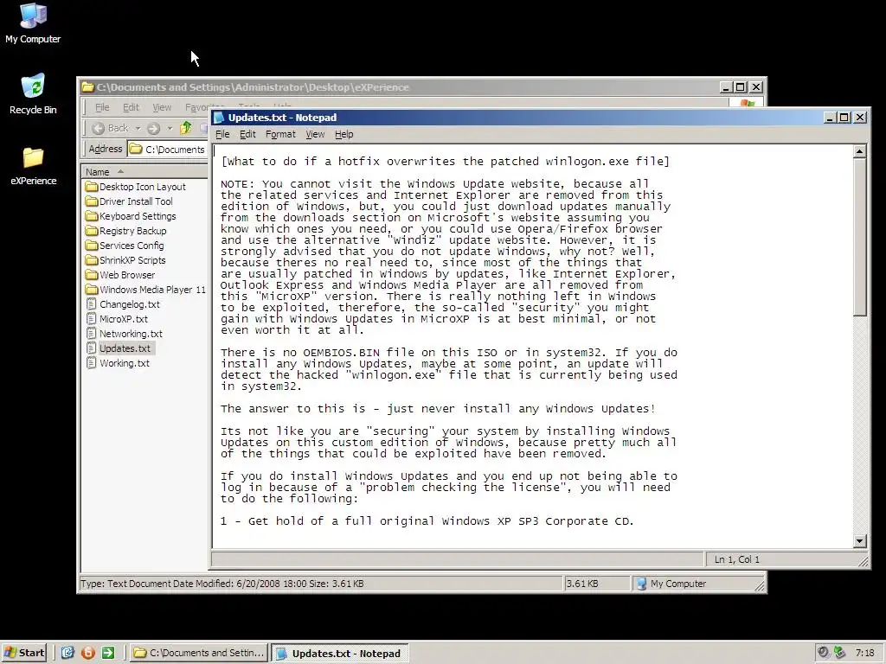Screen dimensions: 886x664
Task: Open Notepad Help menu
Action: [343, 134]
